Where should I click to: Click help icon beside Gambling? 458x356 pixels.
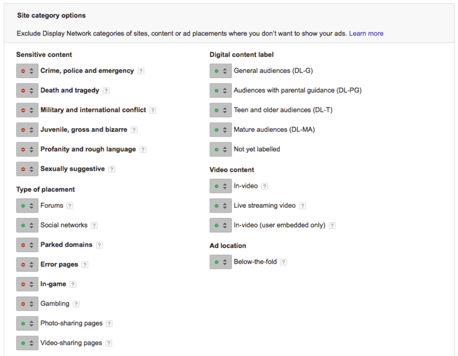point(76,304)
